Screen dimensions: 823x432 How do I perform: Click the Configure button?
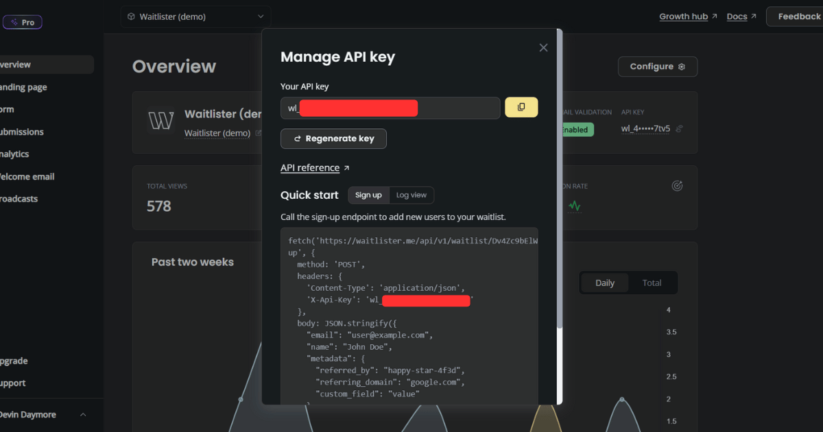[x=658, y=67]
